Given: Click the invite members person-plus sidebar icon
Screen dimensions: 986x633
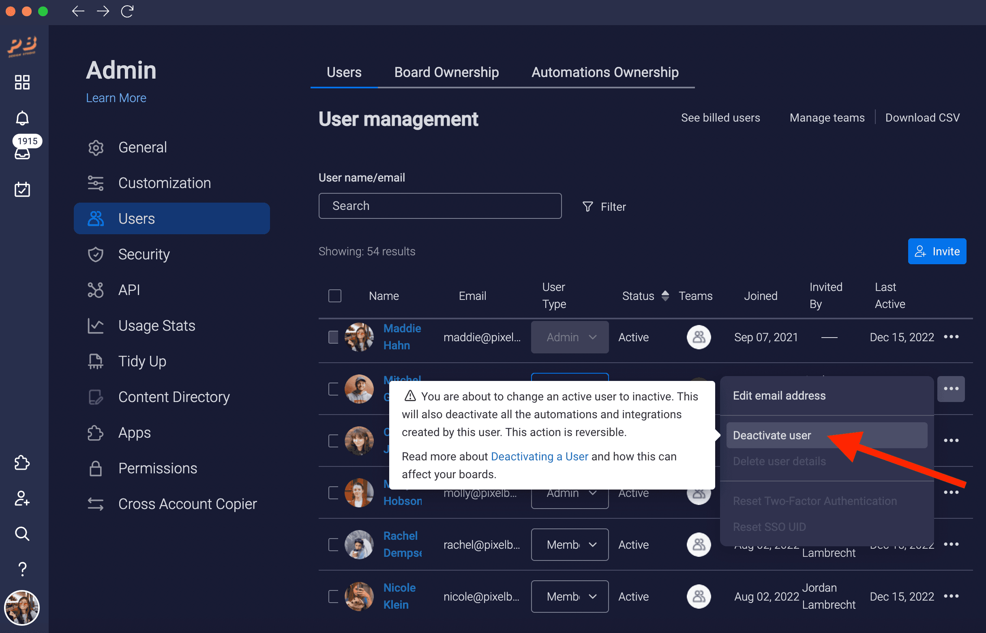Looking at the screenshot, I should coord(22,498).
